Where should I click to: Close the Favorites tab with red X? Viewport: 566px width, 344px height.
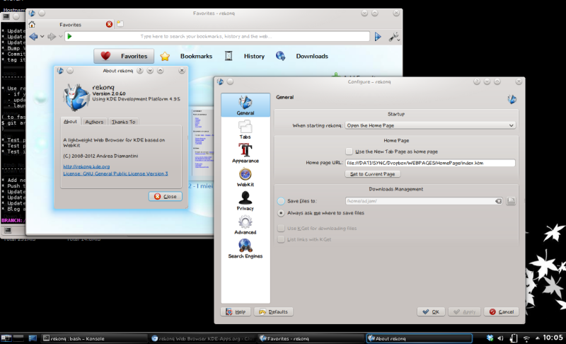click(x=109, y=24)
